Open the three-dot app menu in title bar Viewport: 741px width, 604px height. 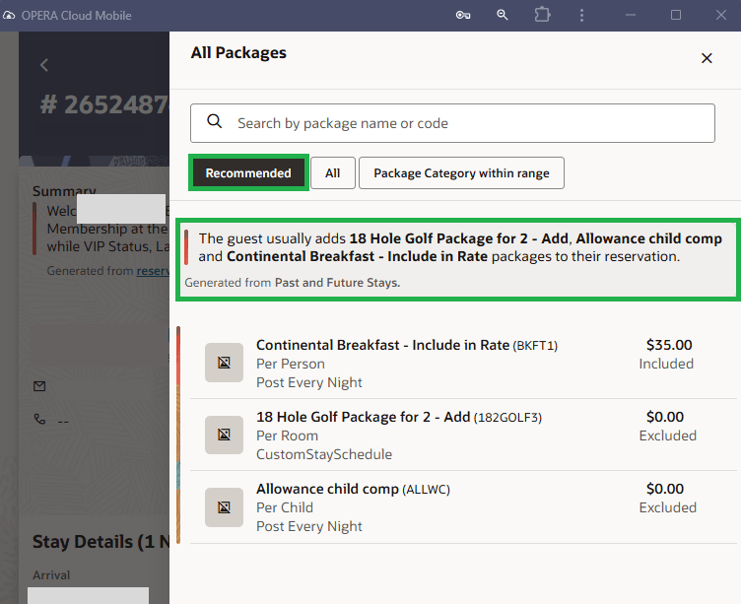(x=581, y=15)
